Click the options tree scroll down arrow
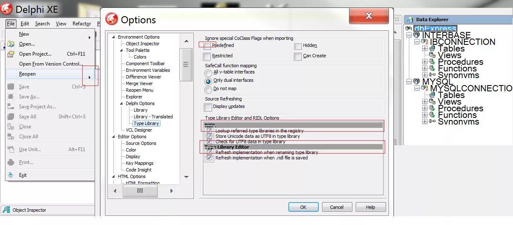The width and height of the screenshot is (513, 225). 186,177
